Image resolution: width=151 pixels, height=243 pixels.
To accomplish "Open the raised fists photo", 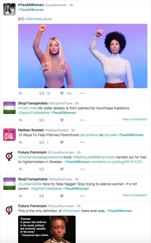I will (83, 56).
